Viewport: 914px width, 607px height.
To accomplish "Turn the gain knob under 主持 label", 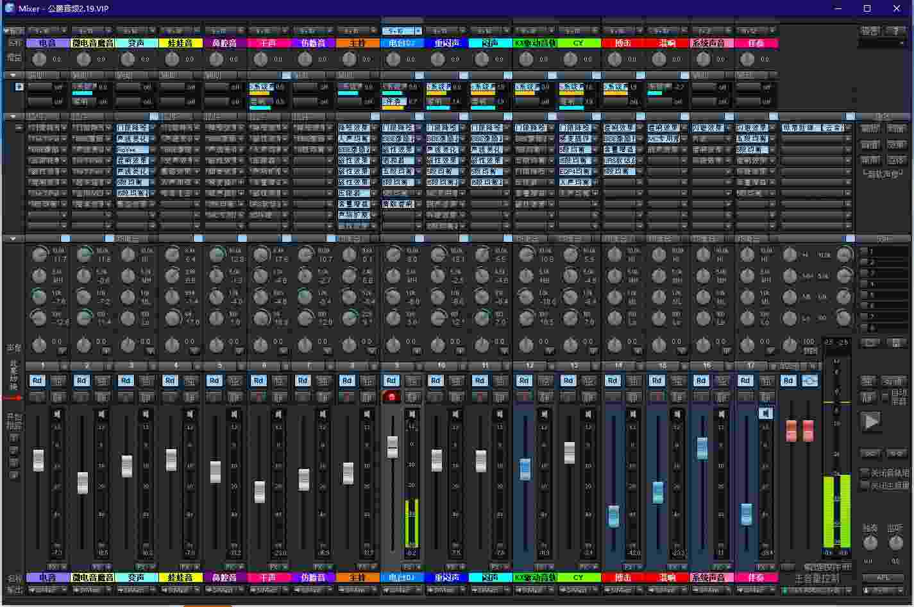I will (348, 59).
